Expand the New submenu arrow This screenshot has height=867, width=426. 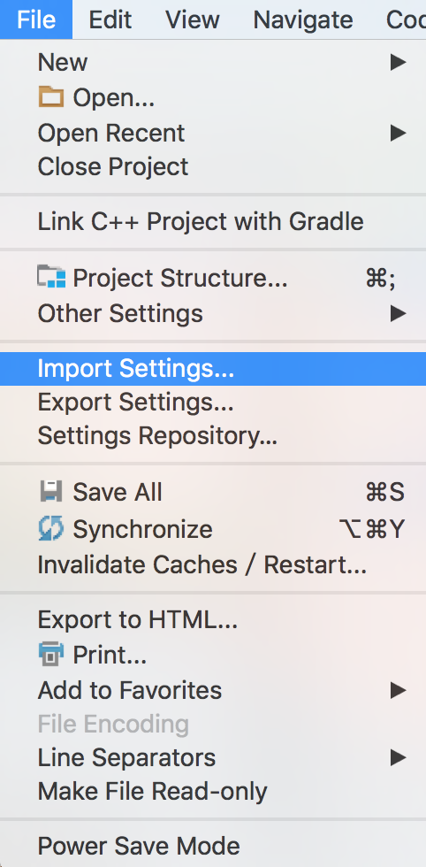[398, 62]
